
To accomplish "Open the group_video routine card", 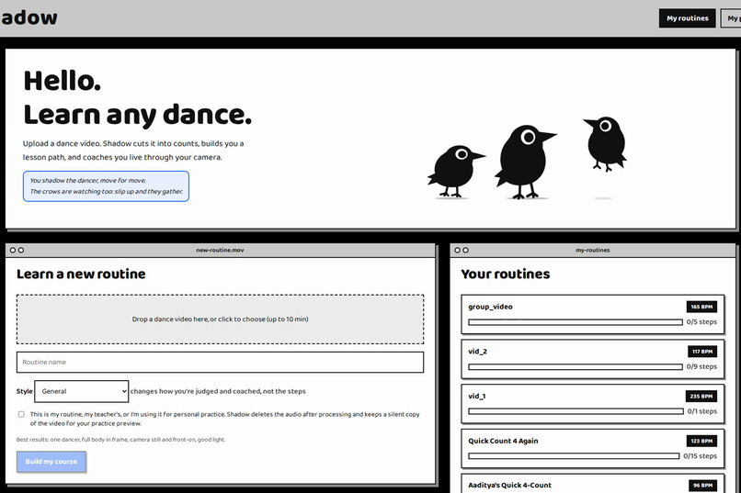I will point(593,314).
